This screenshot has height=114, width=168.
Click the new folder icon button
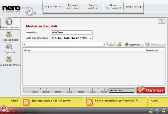(x=119, y=44)
